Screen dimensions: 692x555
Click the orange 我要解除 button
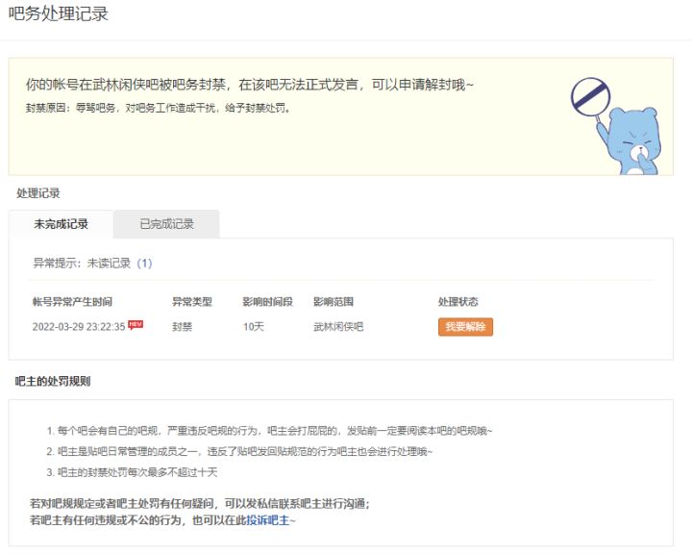(465, 327)
